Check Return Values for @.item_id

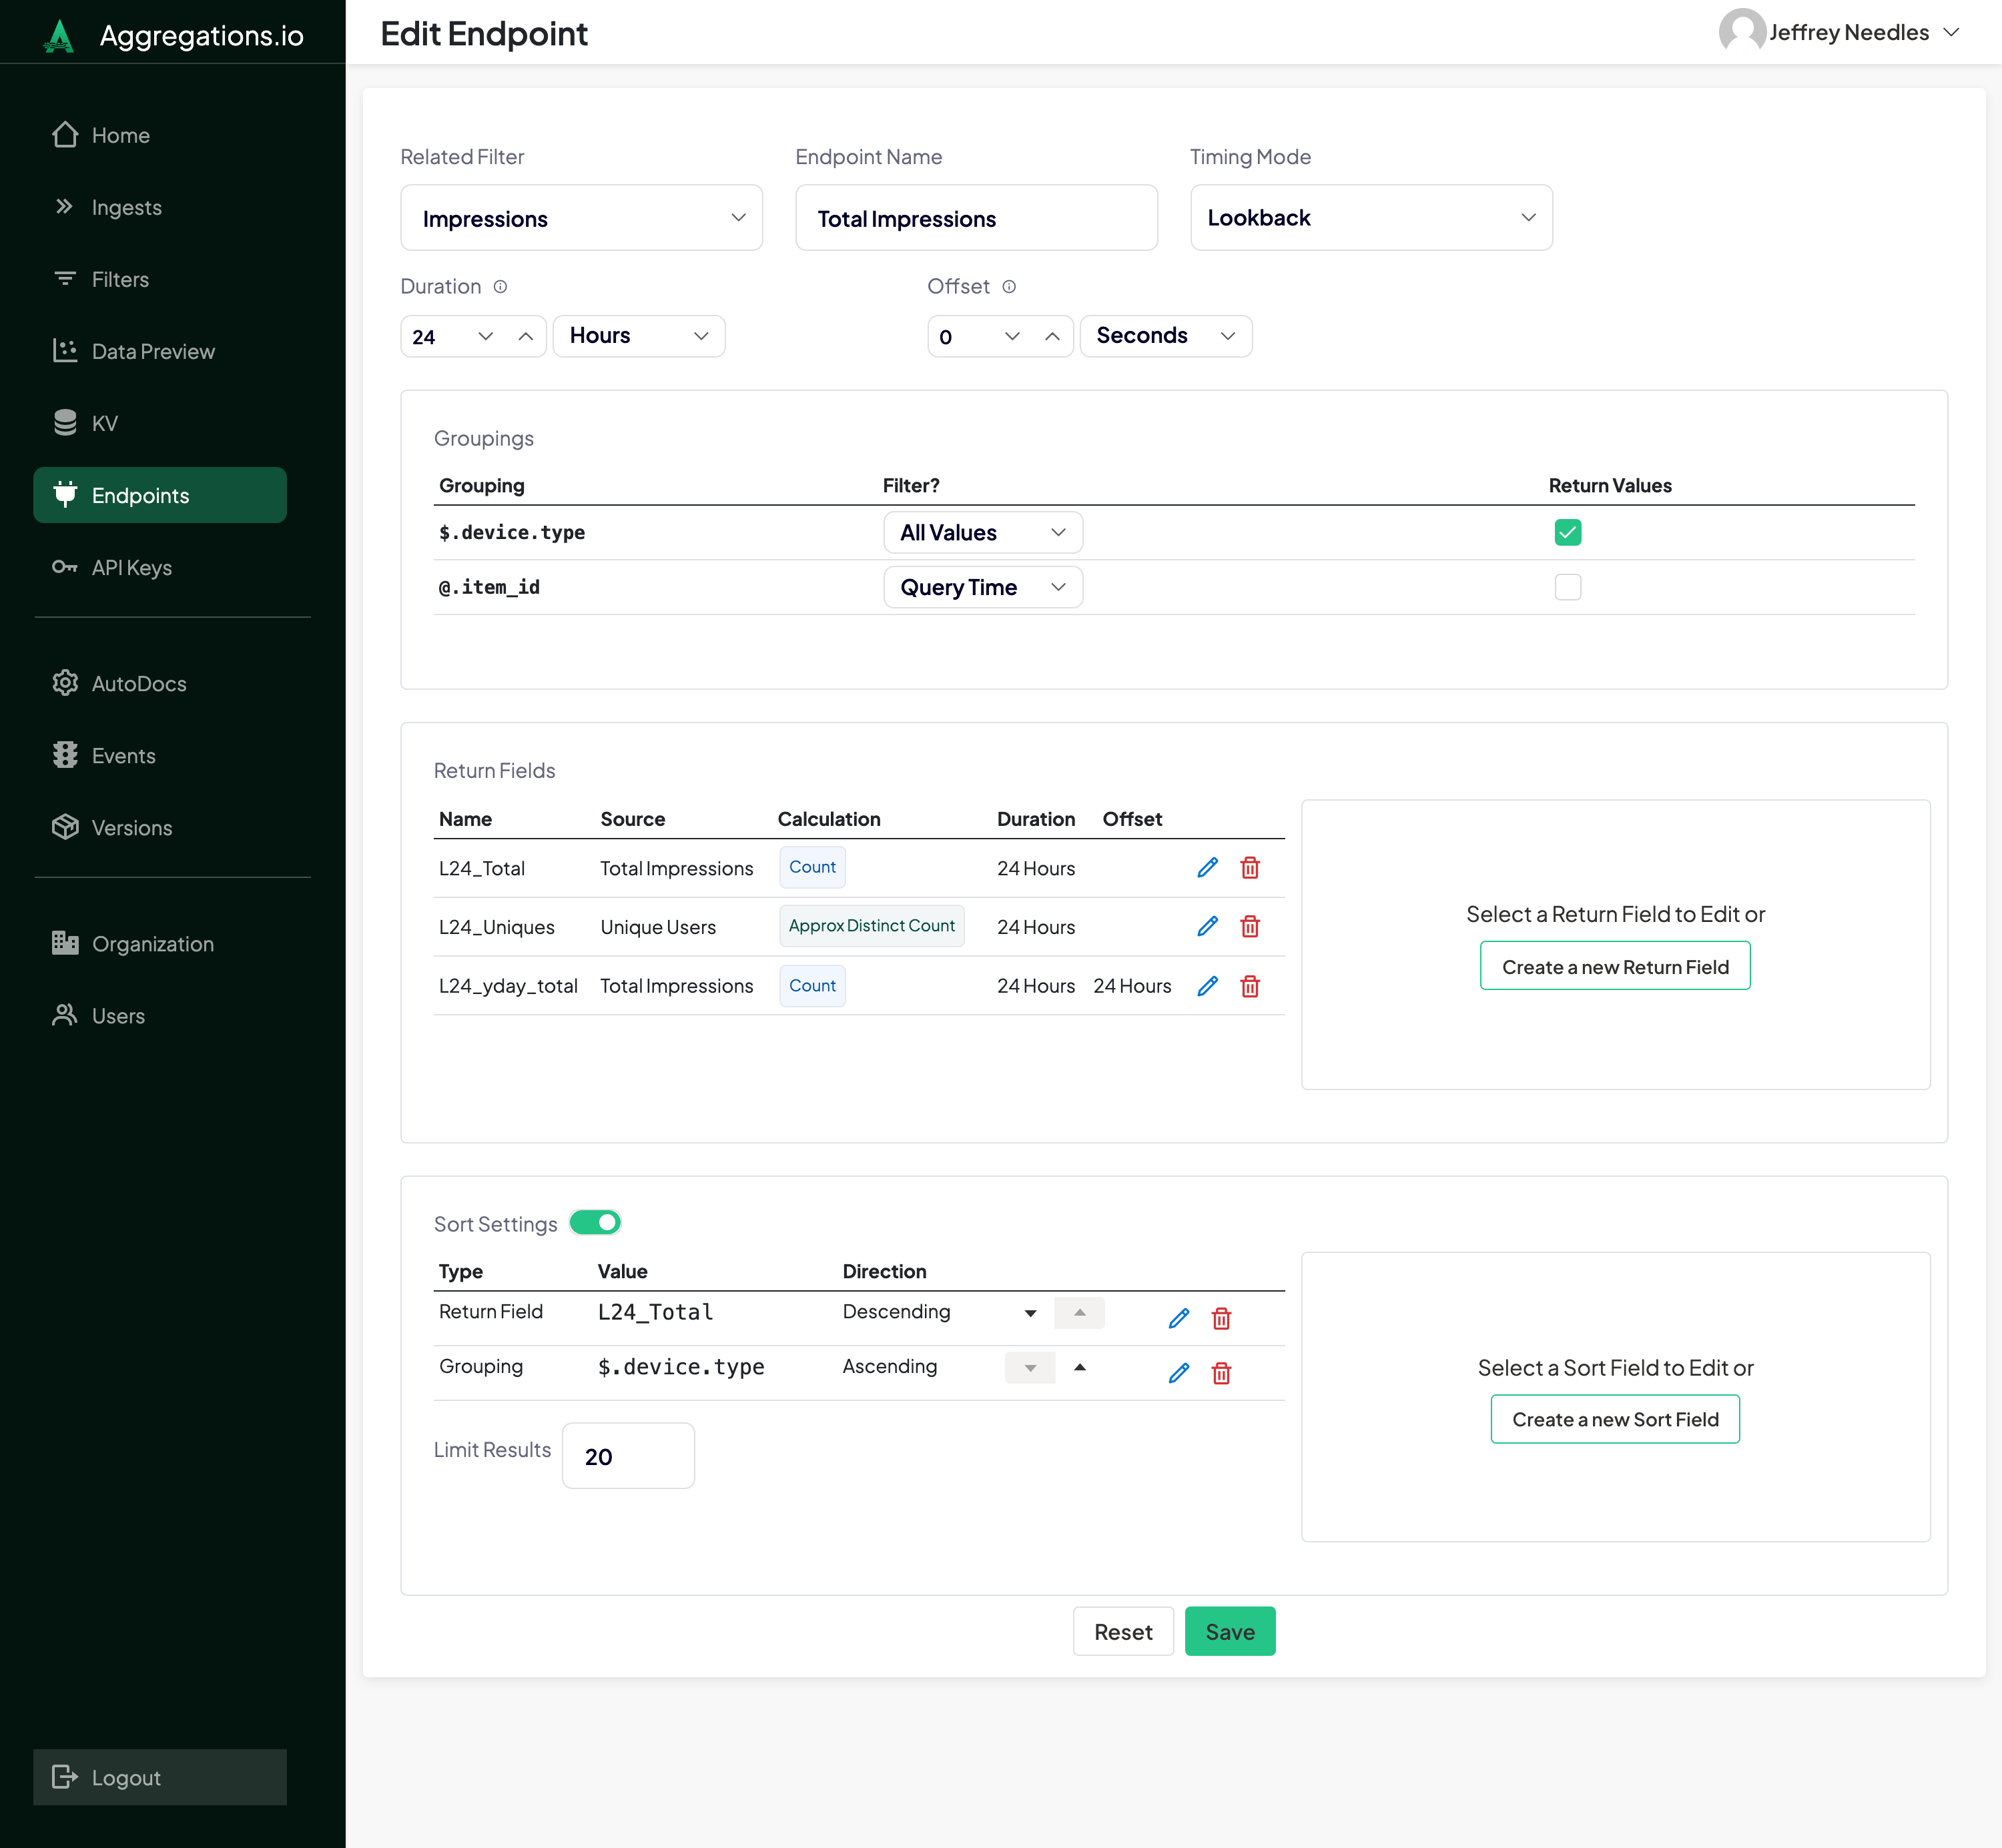[1567, 587]
